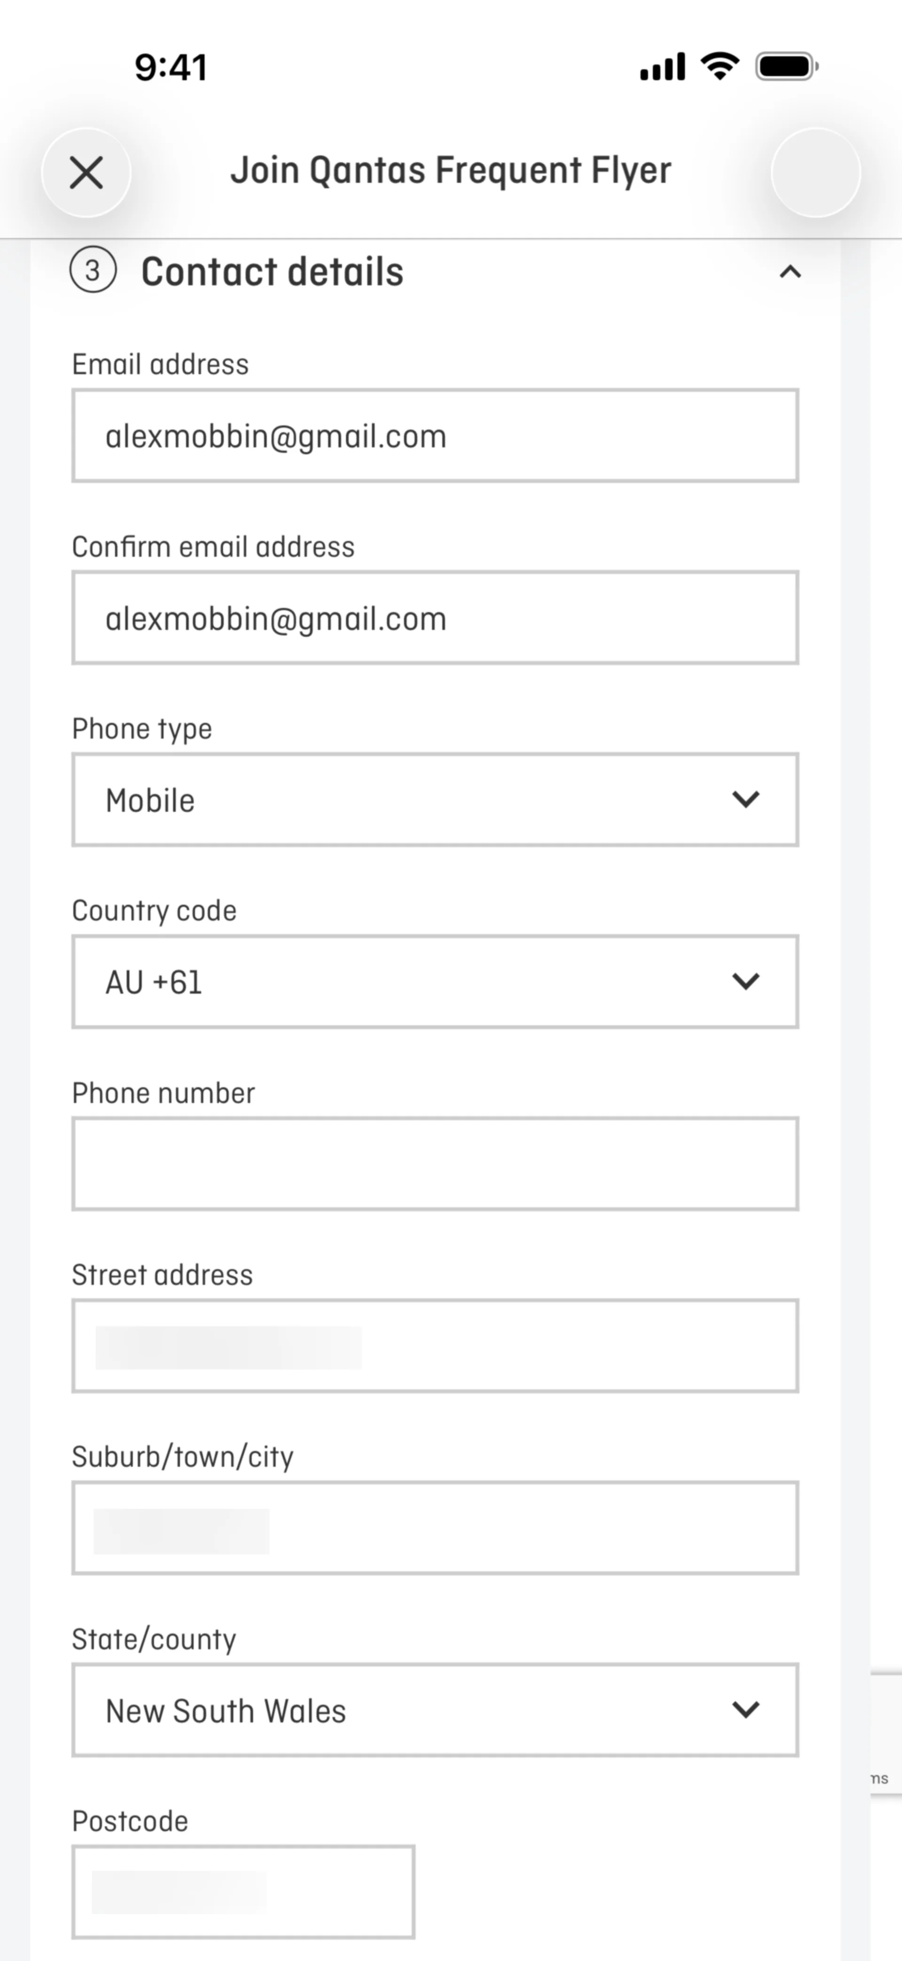Click the Street address field

[435, 1346]
